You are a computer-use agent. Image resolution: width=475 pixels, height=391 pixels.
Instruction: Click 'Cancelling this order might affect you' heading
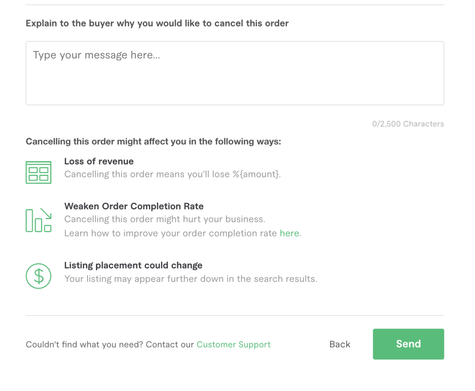coord(153,141)
